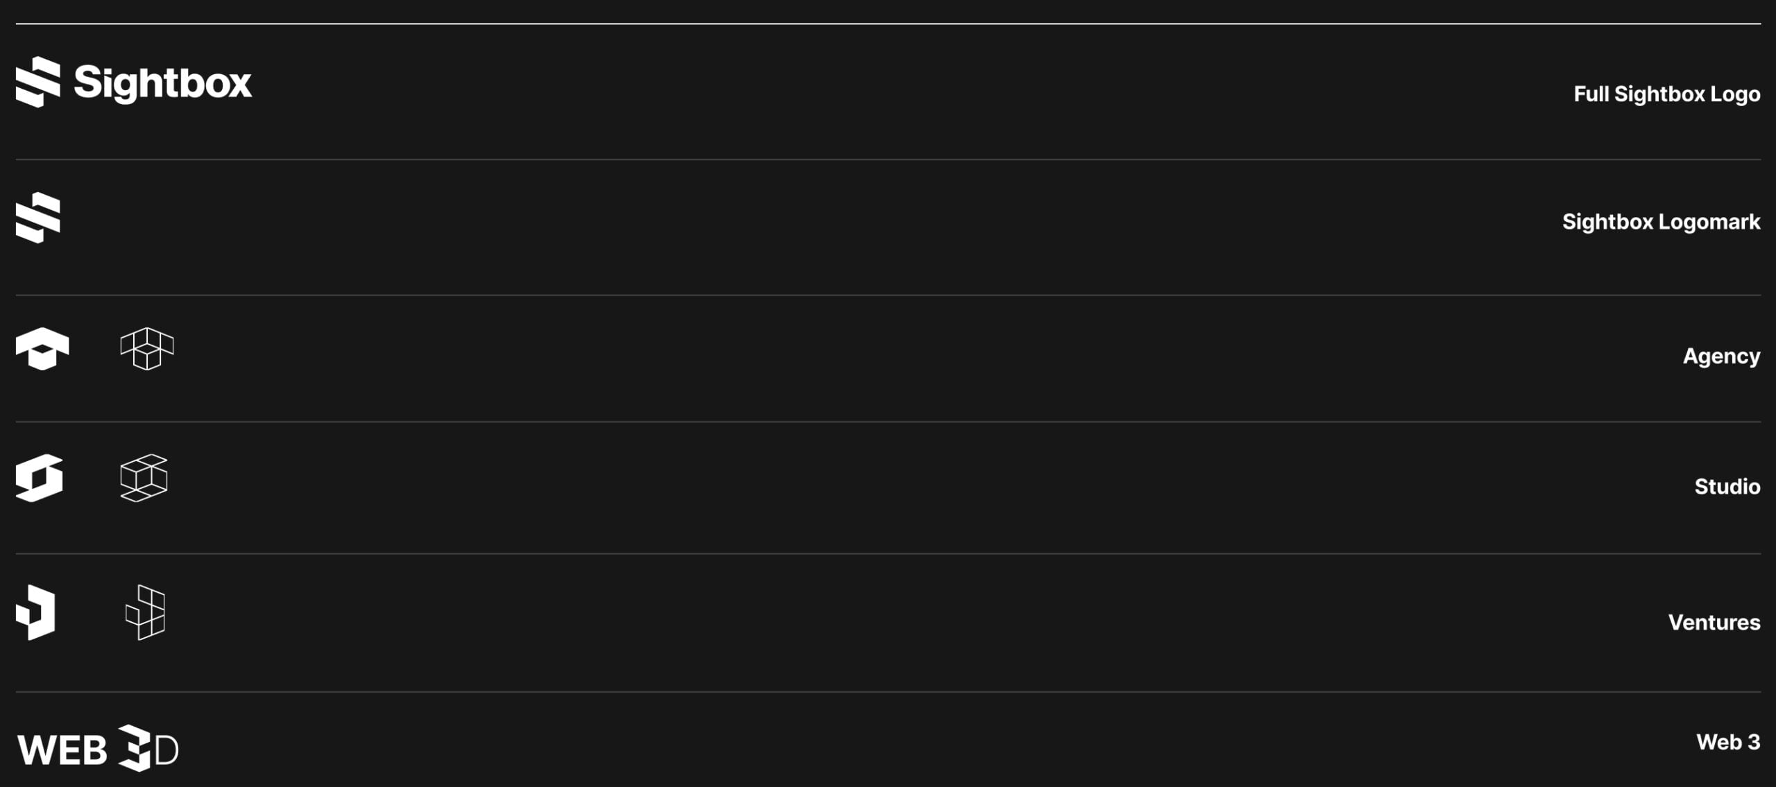This screenshot has height=787, width=1776.
Task: Click the Ventures label text
Action: (x=1714, y=623)
